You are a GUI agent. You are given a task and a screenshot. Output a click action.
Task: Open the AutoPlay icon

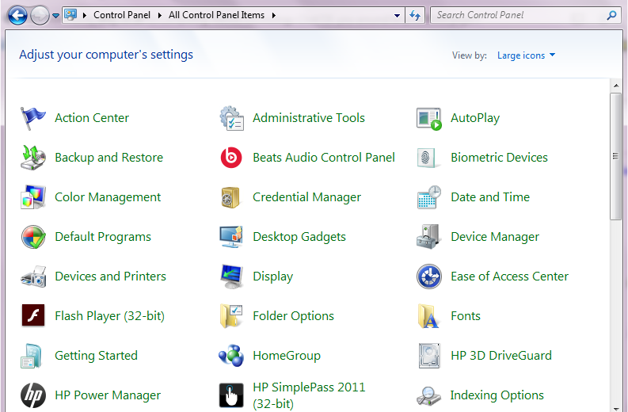[x=429, y=119]
